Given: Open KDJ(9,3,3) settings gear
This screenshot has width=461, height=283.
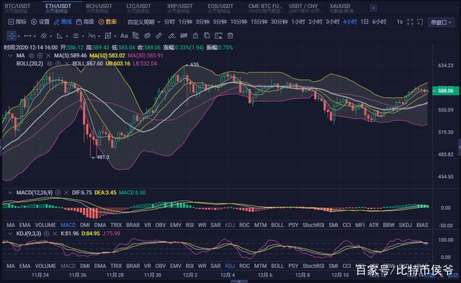Looking at the screenshot, I should point(46,233).
